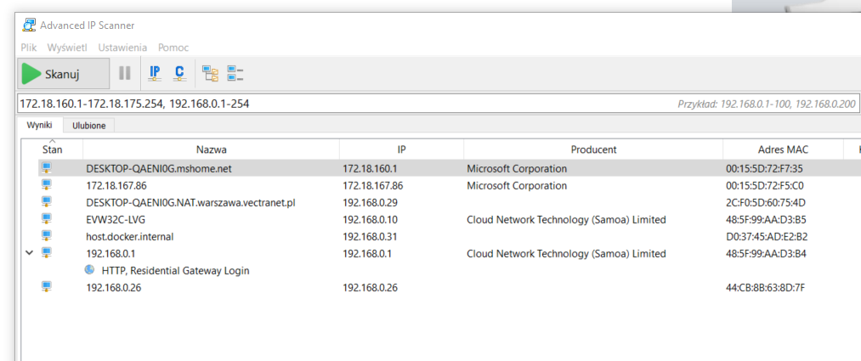Open the Plik menu
The height and width of the screenshot is (361, 861).
[29, 48]
